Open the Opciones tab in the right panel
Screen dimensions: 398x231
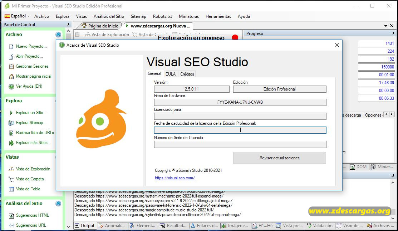click(x=373, y=115)
